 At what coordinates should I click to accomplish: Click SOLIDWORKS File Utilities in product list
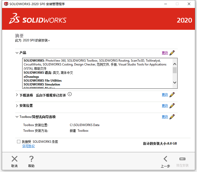point(42,81)
